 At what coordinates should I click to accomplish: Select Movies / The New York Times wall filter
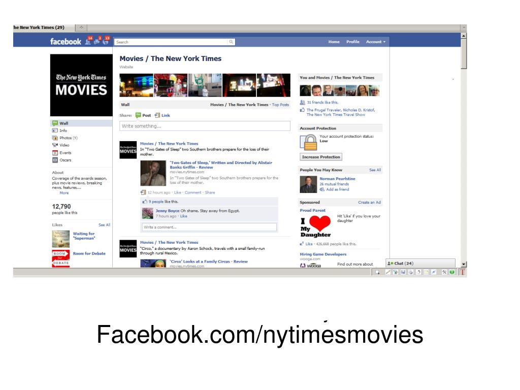pyautogui.click(x=239, y=105)
